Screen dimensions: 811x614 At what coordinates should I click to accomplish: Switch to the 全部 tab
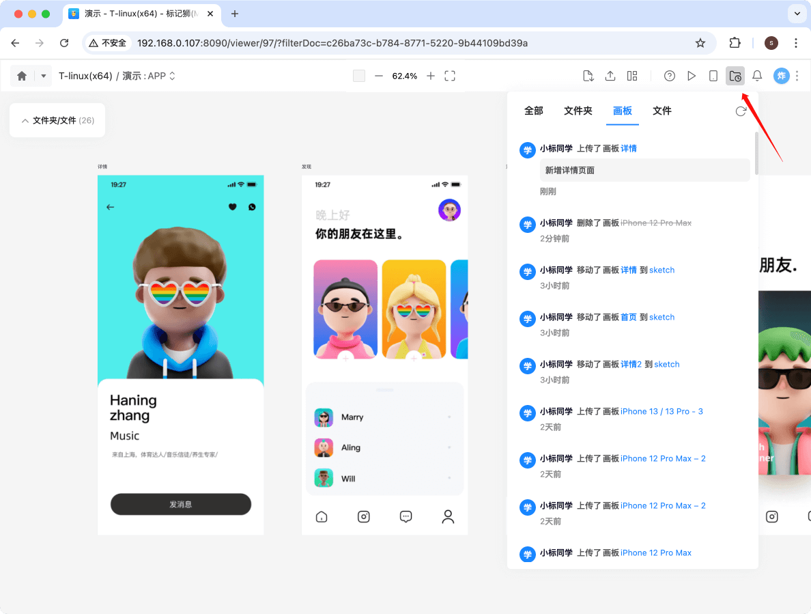(534, 111)
